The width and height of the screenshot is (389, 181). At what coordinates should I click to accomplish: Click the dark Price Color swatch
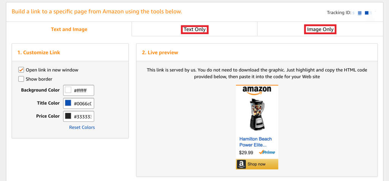pyautogui.click(x=68, y=116)
